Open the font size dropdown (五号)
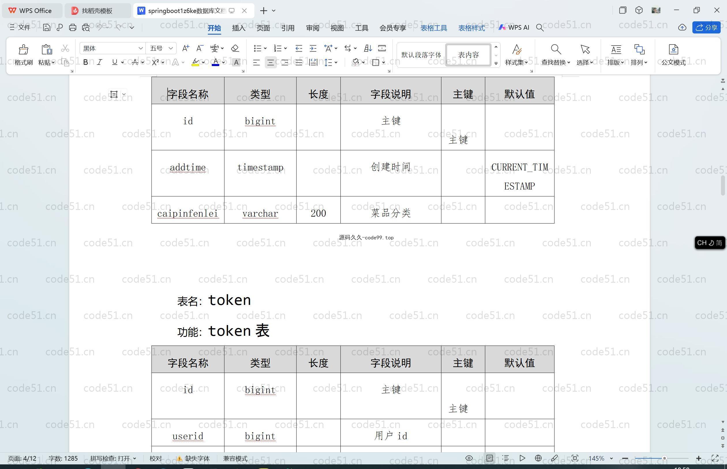 pos(170,48)
